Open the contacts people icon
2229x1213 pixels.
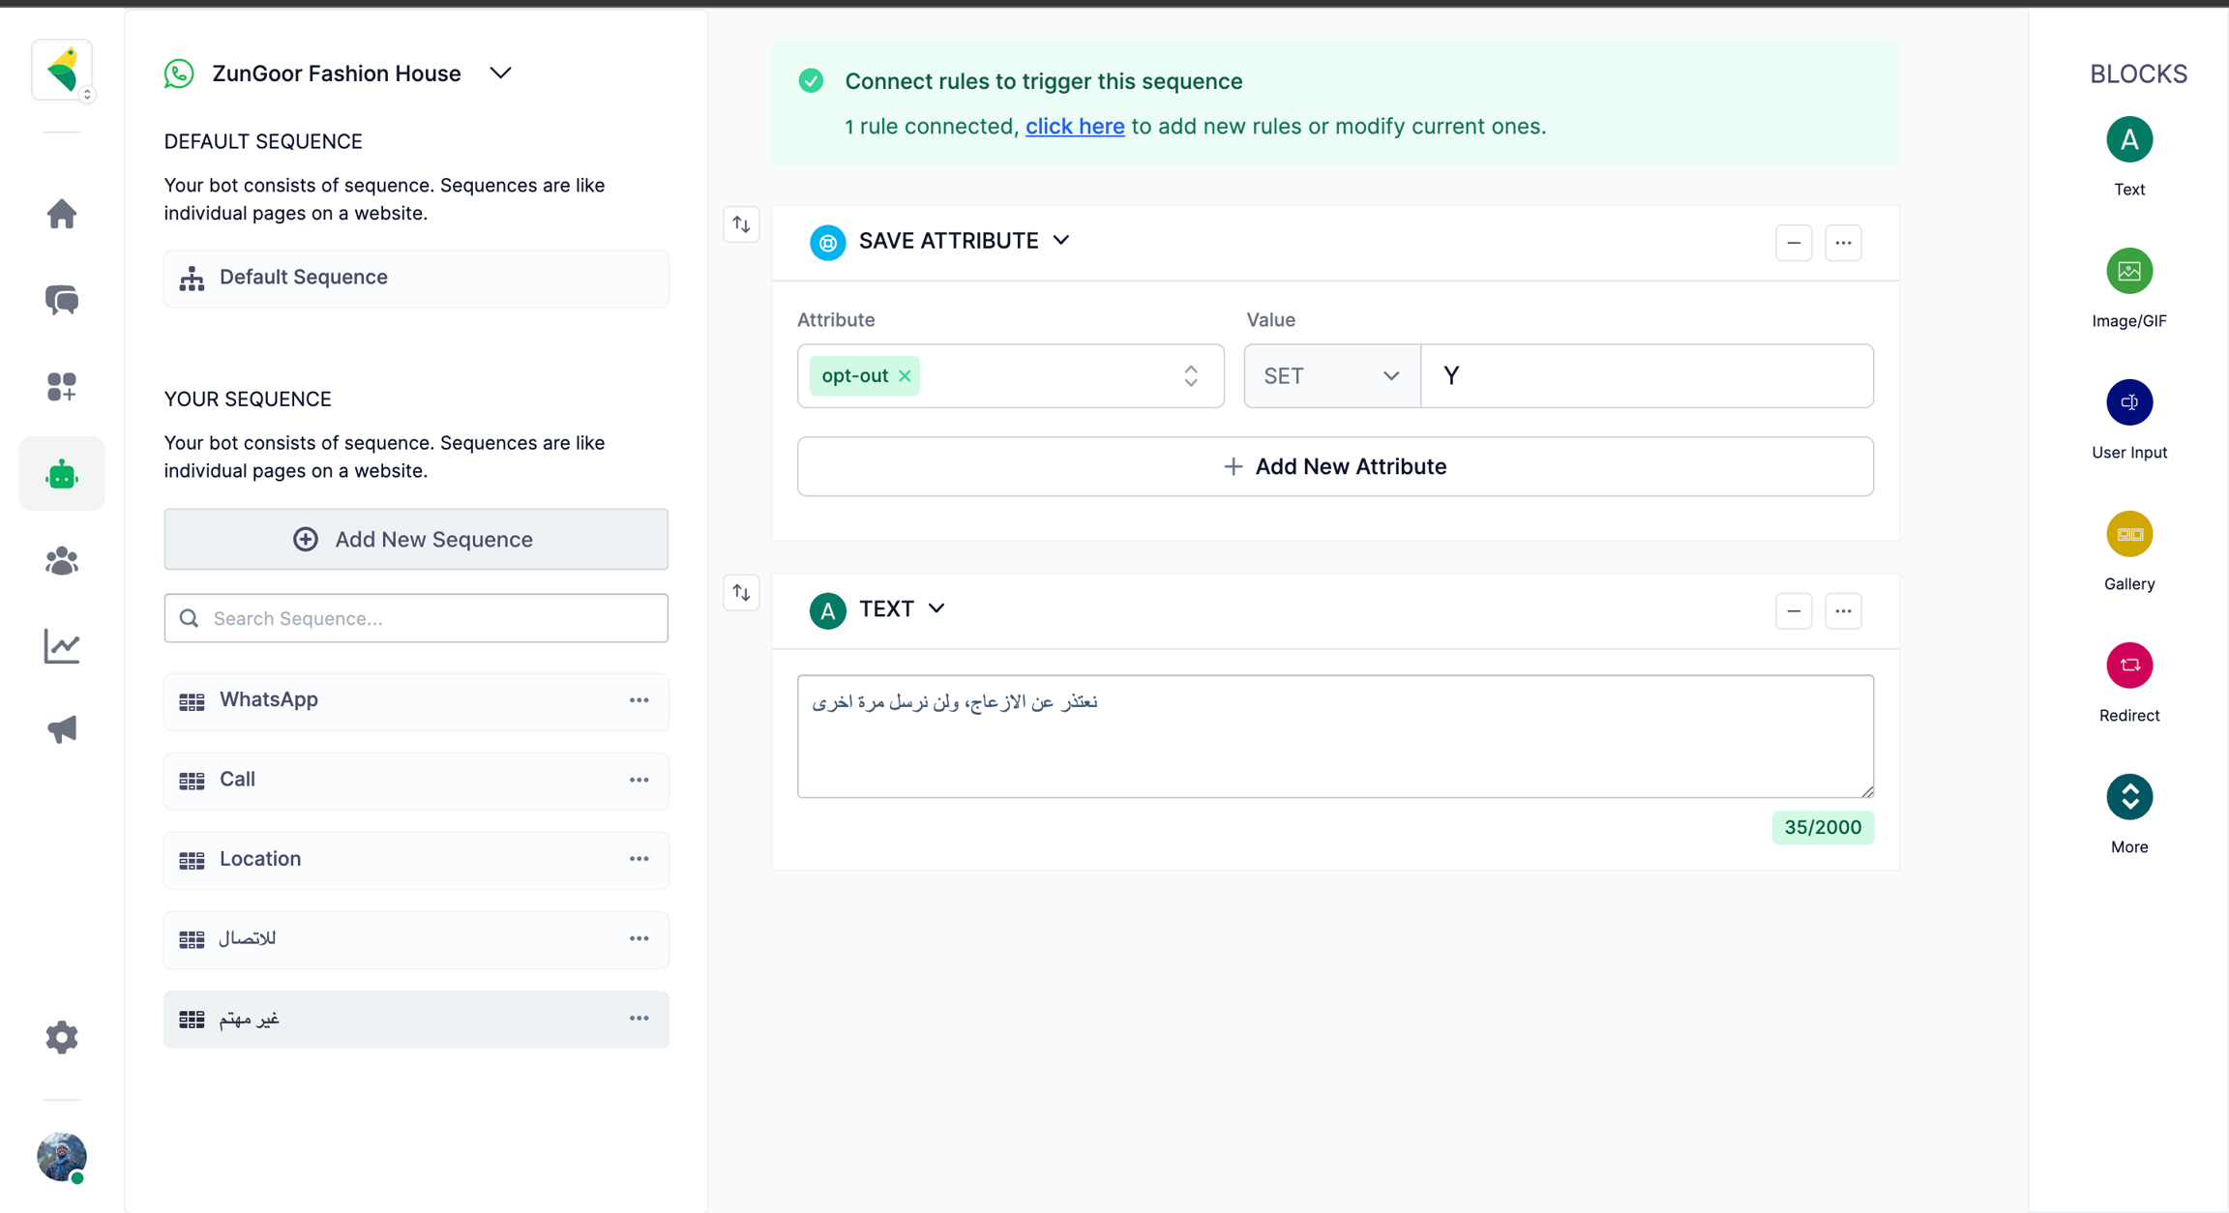(x=62, y=561)
